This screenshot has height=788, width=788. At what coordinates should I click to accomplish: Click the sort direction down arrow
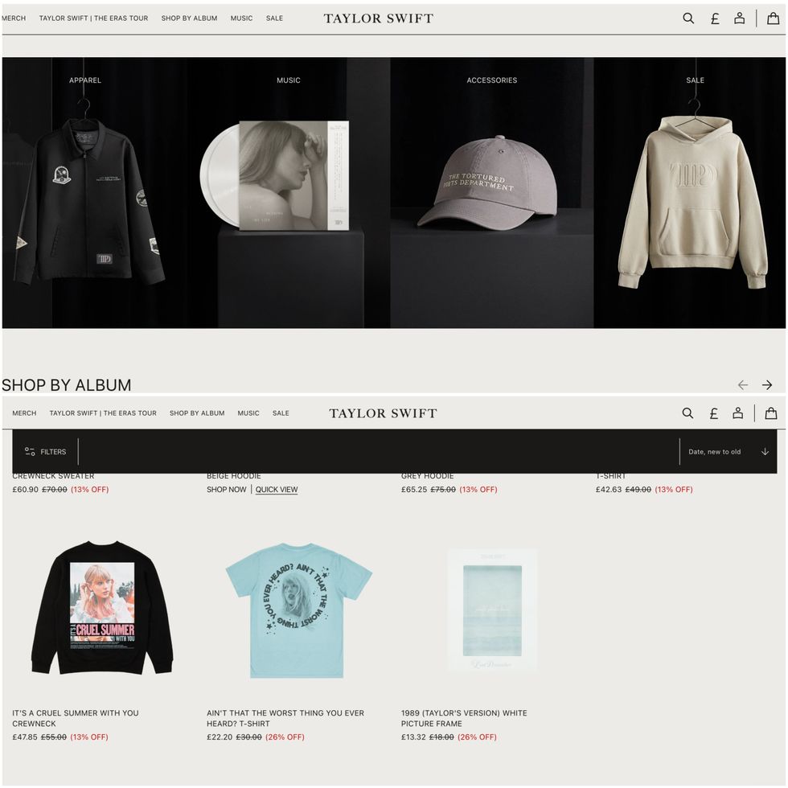[765, 452]
